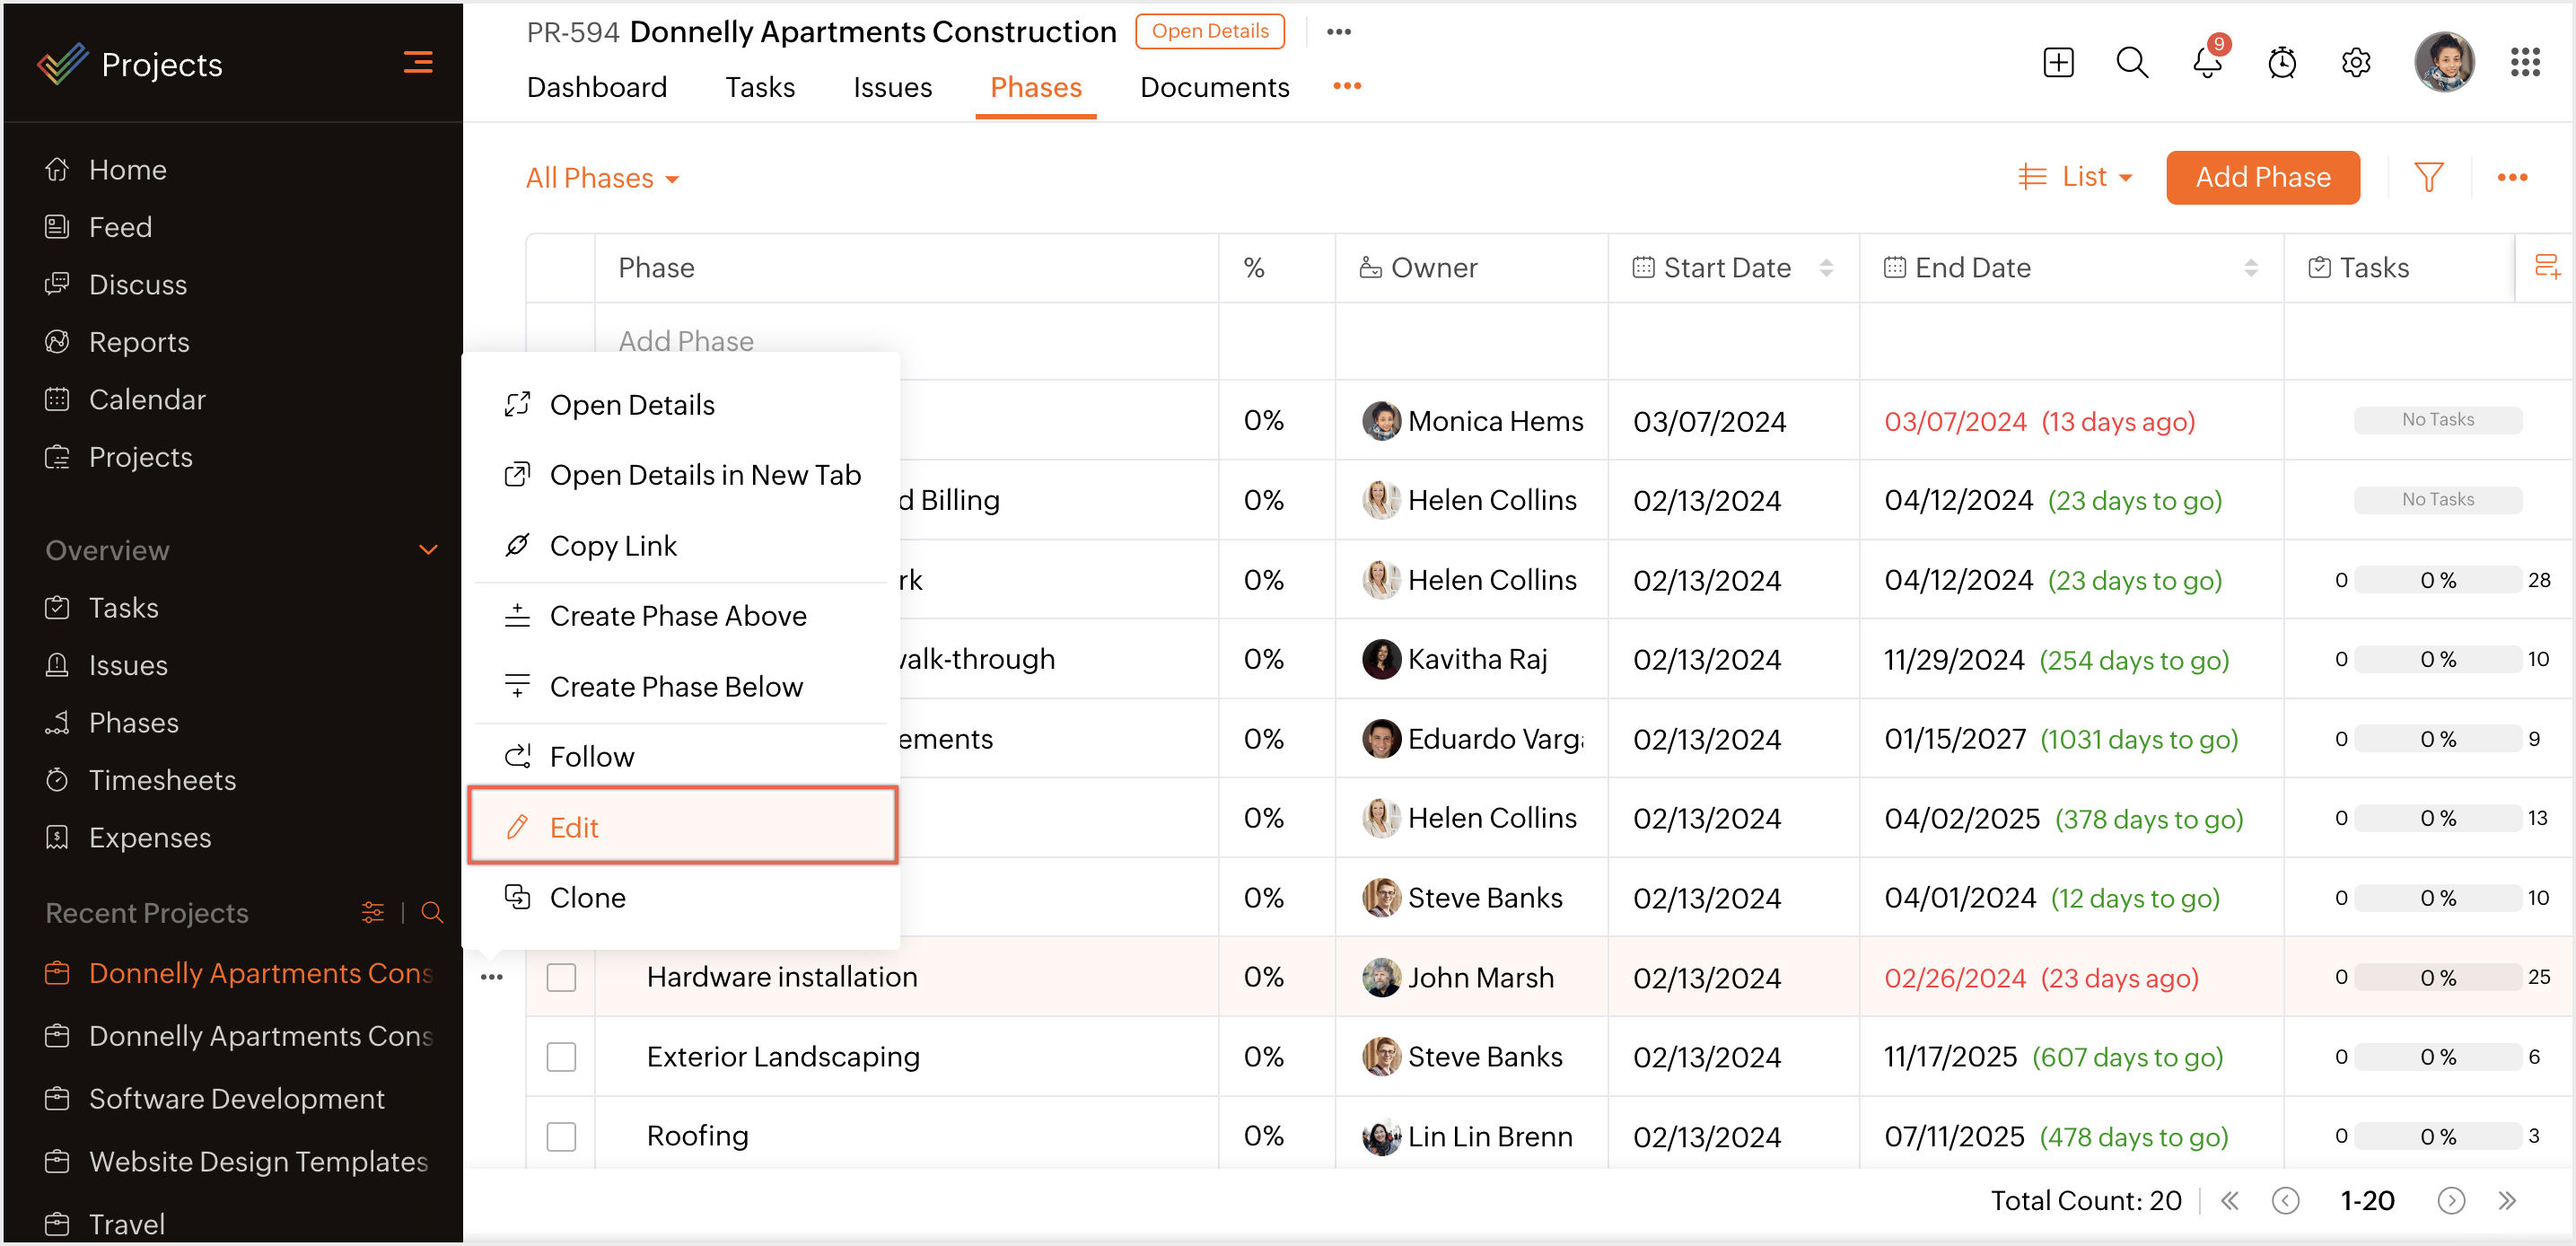This screenshot has width=2576, height=1246.
Task: Click the filter funnel icon
Action: pyautogui.click(x=2428, y=177)
